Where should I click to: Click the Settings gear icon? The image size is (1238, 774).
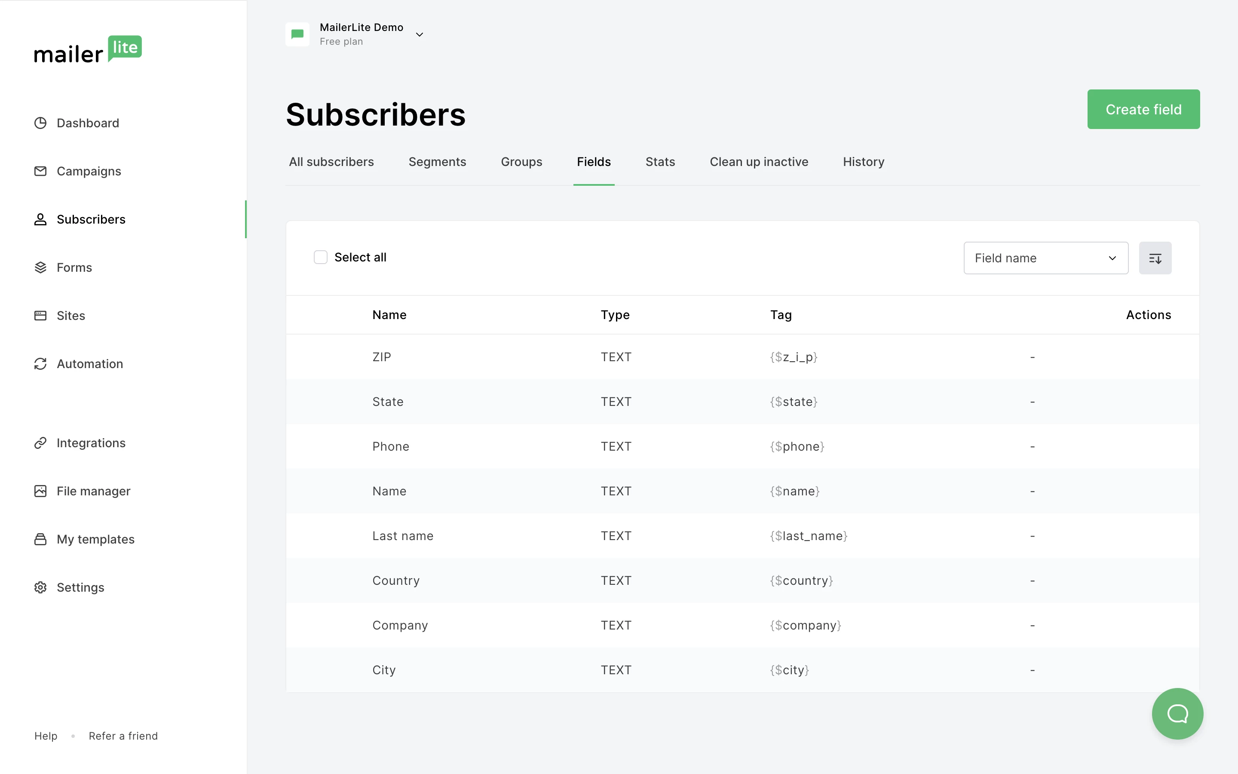click(x=40, y=587)
